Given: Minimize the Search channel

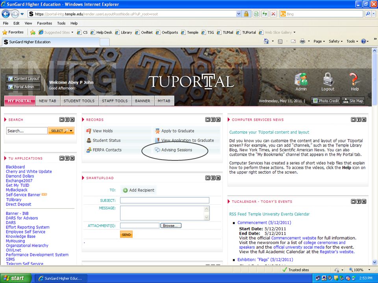Looking at the screenshot, I should (x=67, y=119).
